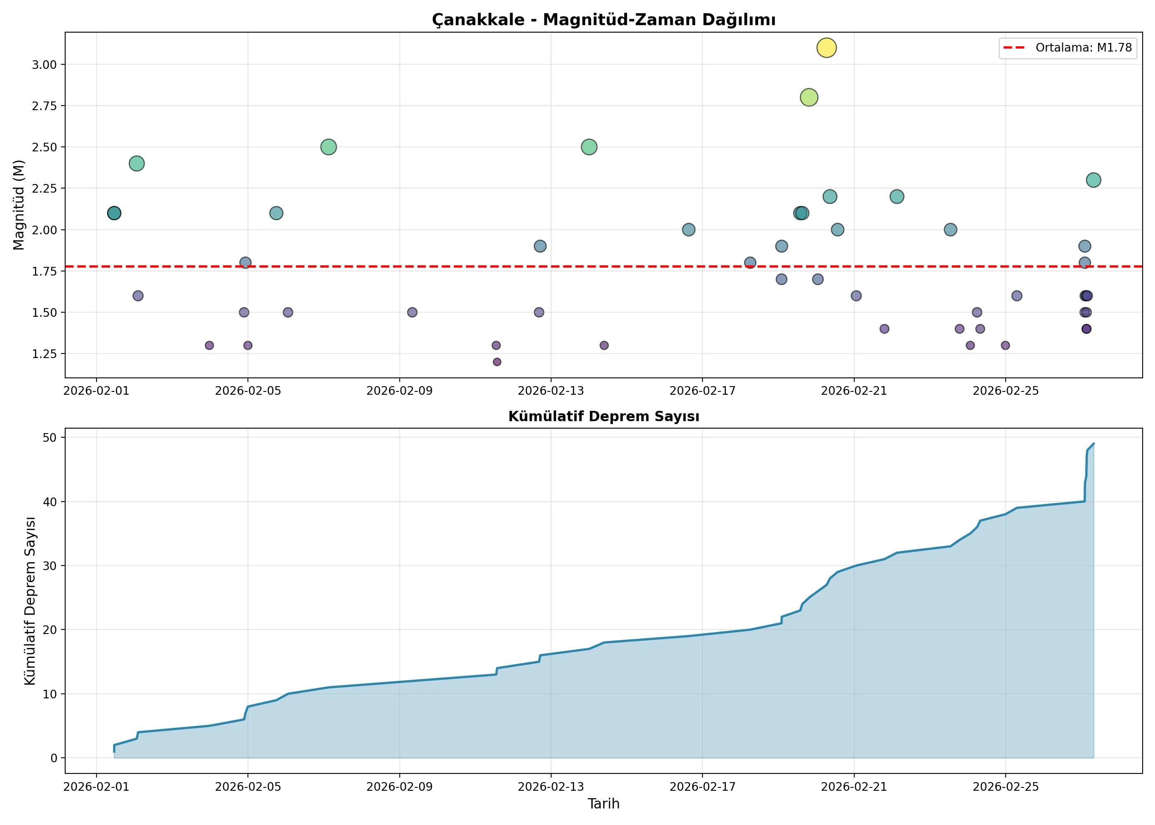Image resolution: width=1155 pixels, height=825 pixels.
Task: Click the 2026-02-09 date label under the magnitude chart
Action: tap(399, 391)
